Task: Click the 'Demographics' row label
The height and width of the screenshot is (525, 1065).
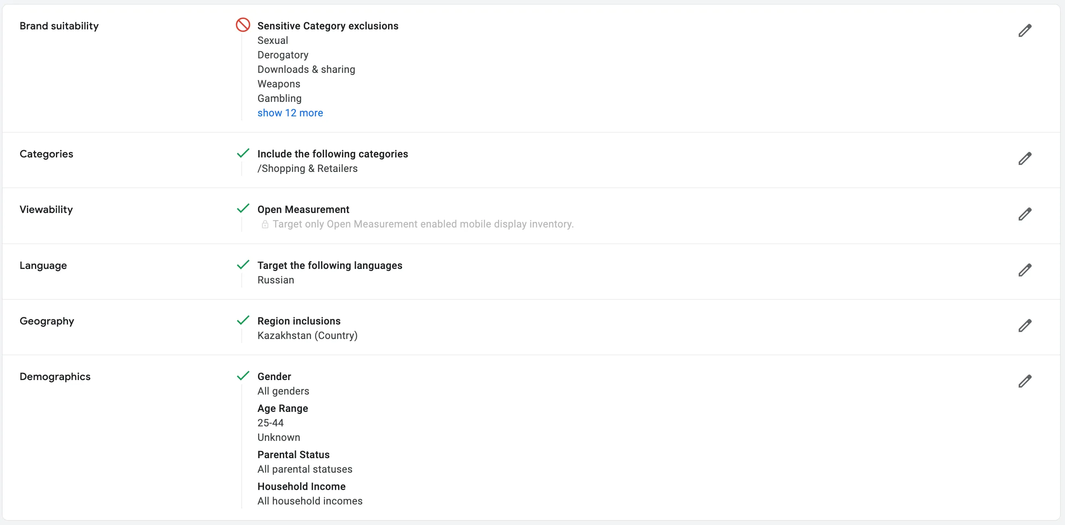Action: (55, 376)
